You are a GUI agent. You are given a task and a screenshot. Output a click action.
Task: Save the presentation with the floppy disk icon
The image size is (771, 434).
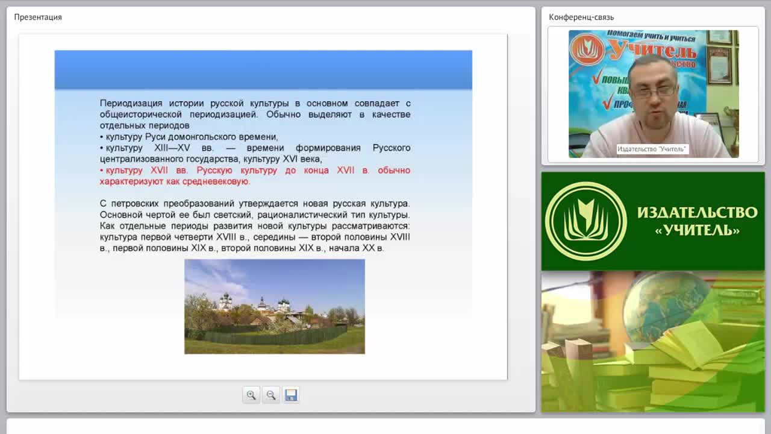tap(291, 395)
